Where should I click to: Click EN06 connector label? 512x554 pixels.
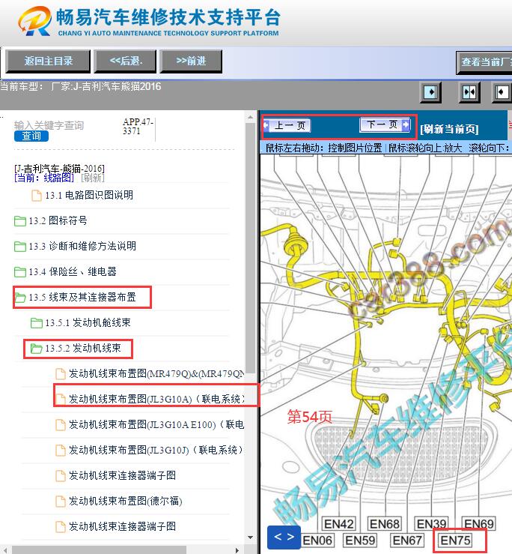click(x=317, y=541)
